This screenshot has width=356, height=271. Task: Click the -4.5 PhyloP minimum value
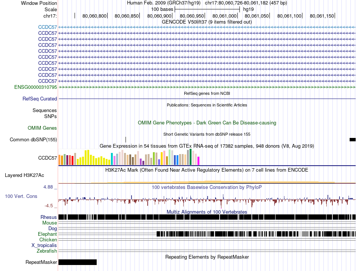click(x=49, y=206)
